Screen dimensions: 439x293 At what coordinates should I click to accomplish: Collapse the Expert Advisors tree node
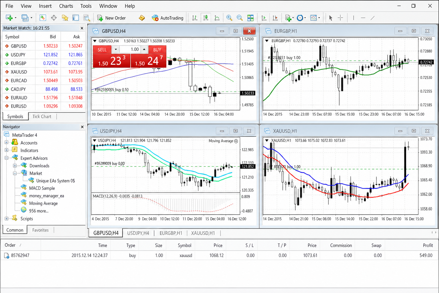[x=6, y=158]
